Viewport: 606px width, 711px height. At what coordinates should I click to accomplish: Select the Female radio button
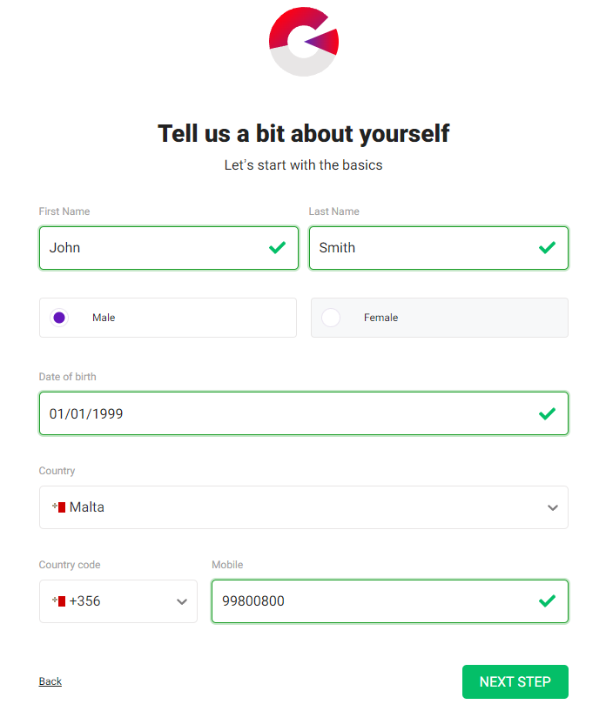tap(331, 318)
